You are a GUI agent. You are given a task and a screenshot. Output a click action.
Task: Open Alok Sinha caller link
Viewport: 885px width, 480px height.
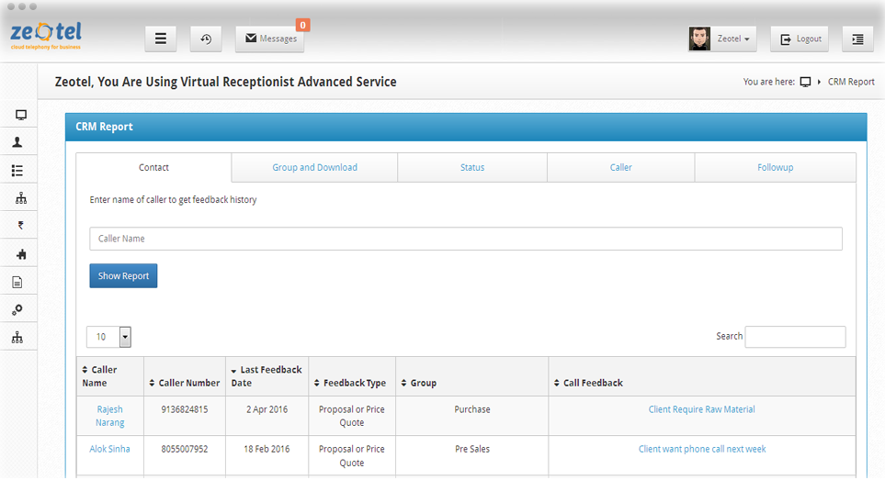click(x=109, y=449)
